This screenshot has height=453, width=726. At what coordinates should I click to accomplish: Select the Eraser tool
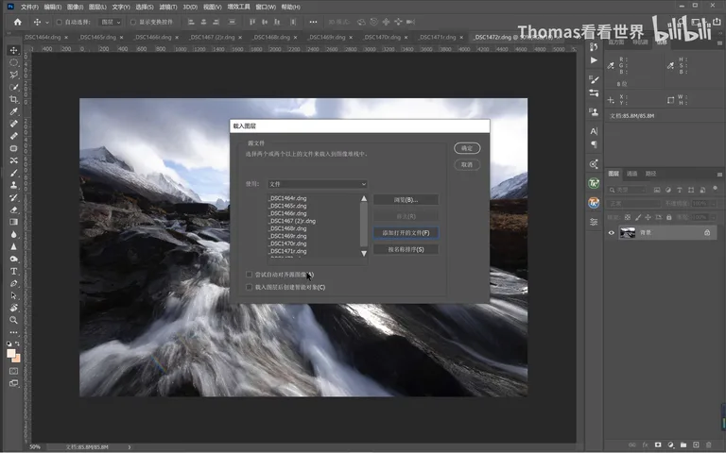tap(14, 210)
